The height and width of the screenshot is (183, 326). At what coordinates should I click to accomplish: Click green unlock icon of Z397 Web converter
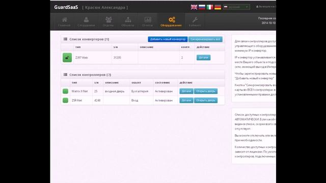click(x=67, y=57)
